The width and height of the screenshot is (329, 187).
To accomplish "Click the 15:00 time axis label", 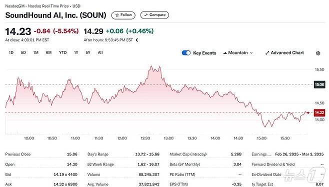I will 261,138.
